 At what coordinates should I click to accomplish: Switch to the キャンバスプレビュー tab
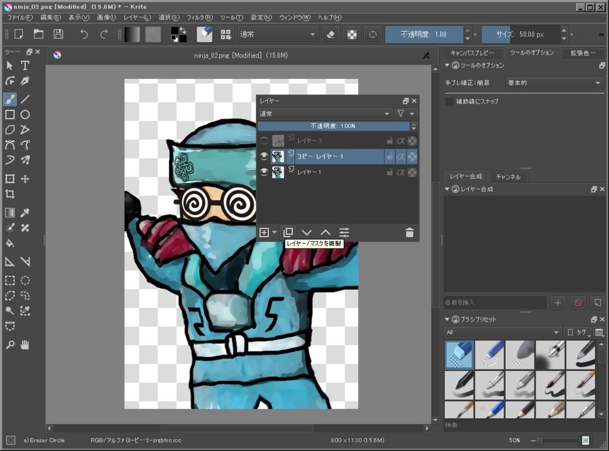[472, 53]
